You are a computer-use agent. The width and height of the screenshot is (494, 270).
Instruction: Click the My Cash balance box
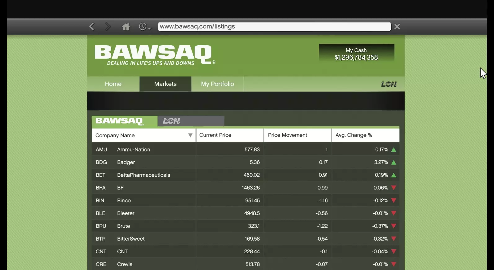tap(356, 53)
